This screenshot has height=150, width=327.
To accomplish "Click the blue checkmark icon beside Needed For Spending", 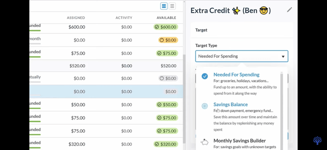I will pos(205,76).
